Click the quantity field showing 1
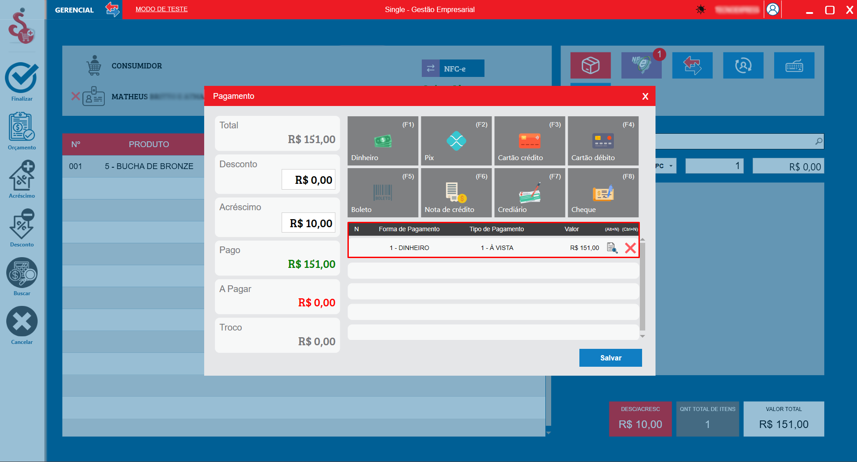Viewport: 857px width, 462px height. 714,166
